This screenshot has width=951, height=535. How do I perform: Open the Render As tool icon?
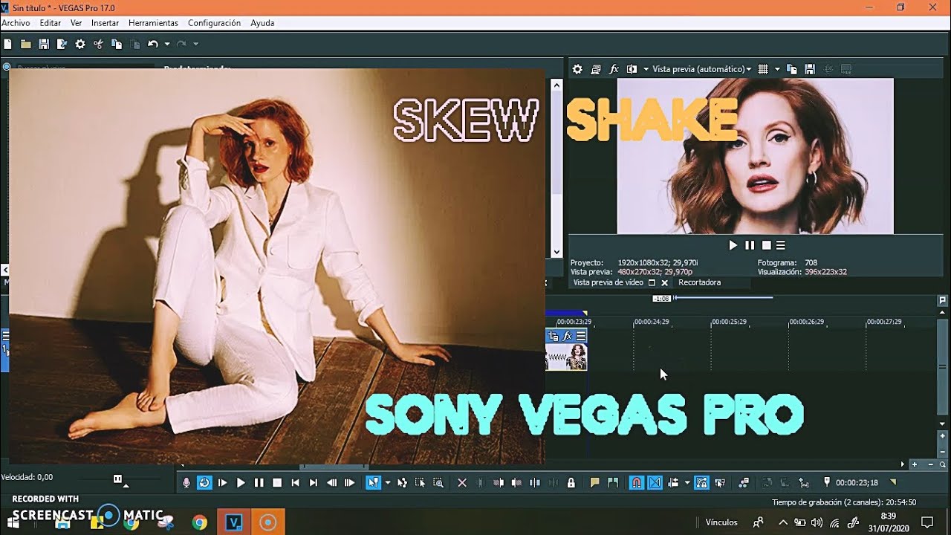tap(62, 45)
